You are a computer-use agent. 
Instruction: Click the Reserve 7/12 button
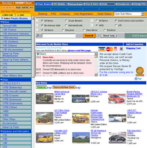click(x=41, y=87)
